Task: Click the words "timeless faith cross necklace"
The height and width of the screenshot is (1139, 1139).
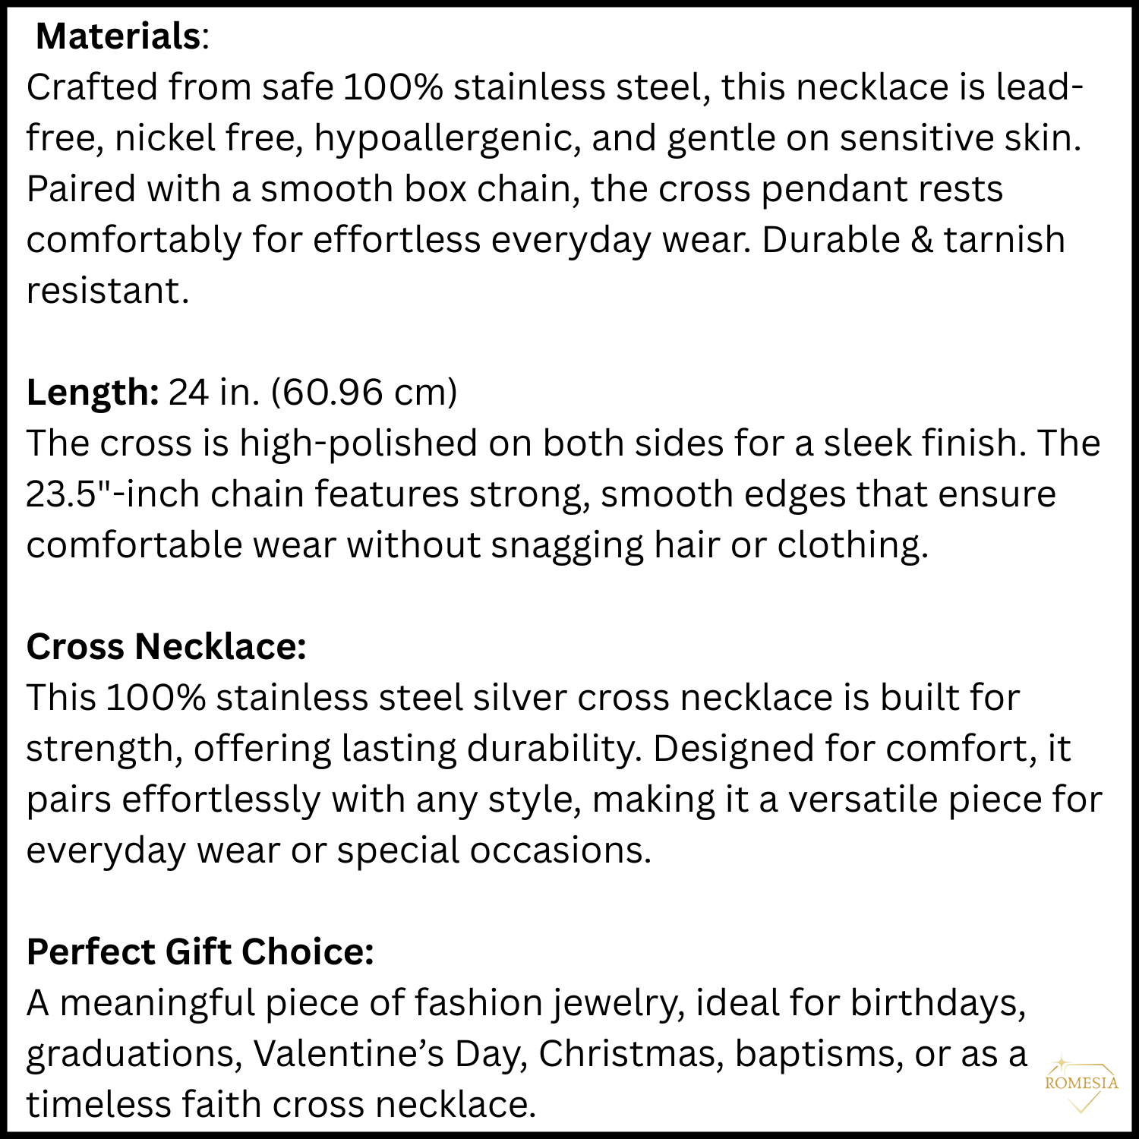Action: (x=277, y=1105)
